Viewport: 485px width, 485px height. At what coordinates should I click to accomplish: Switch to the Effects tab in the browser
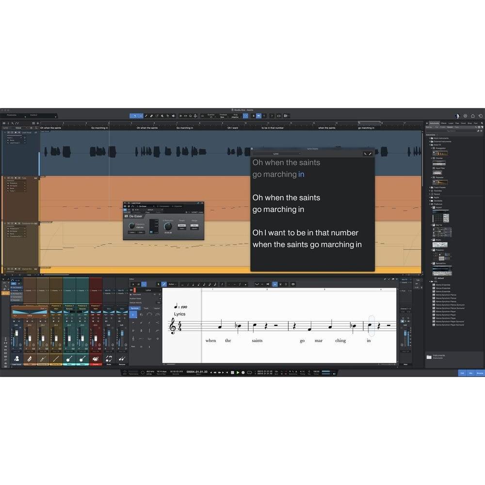pyautogui.click(x=444, y=123)
